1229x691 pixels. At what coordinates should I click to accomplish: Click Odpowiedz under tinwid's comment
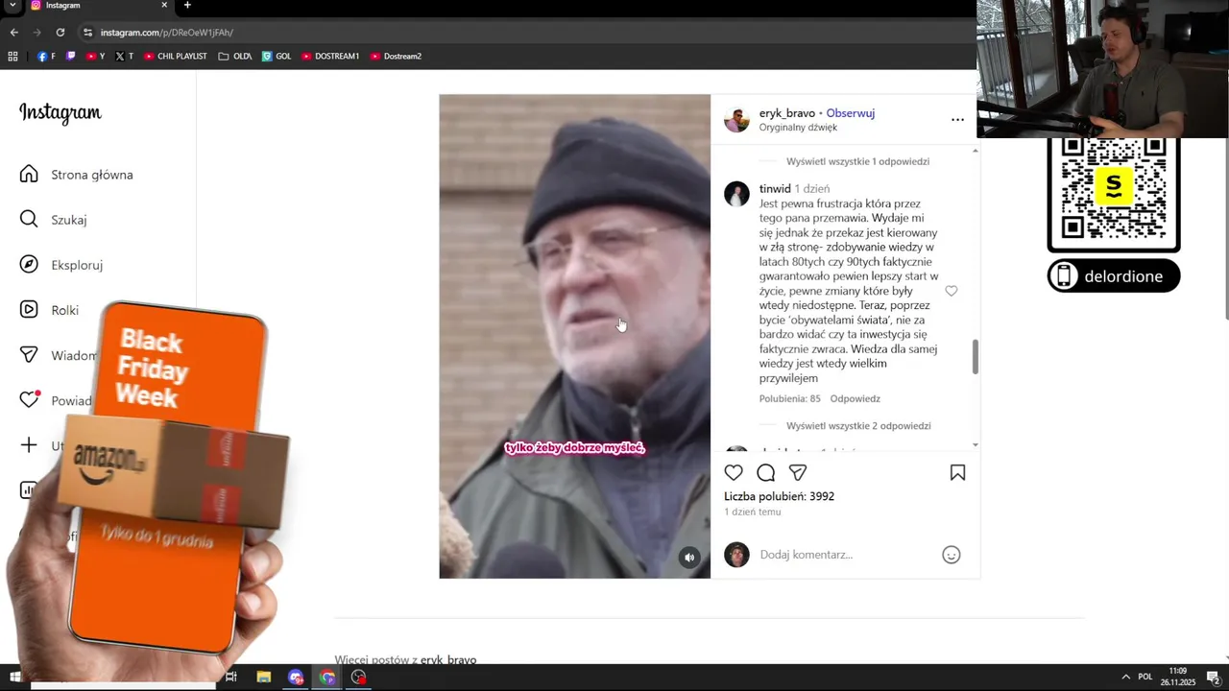coord(855,398)
